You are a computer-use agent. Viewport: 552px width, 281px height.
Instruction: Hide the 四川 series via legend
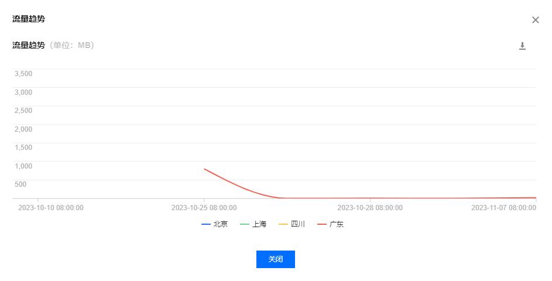tap(298, 224)
